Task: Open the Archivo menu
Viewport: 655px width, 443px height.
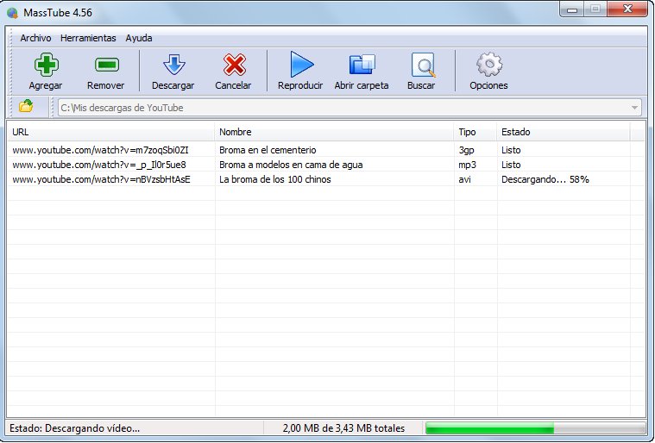Action: pyautogui.click(x=35, y=38)
